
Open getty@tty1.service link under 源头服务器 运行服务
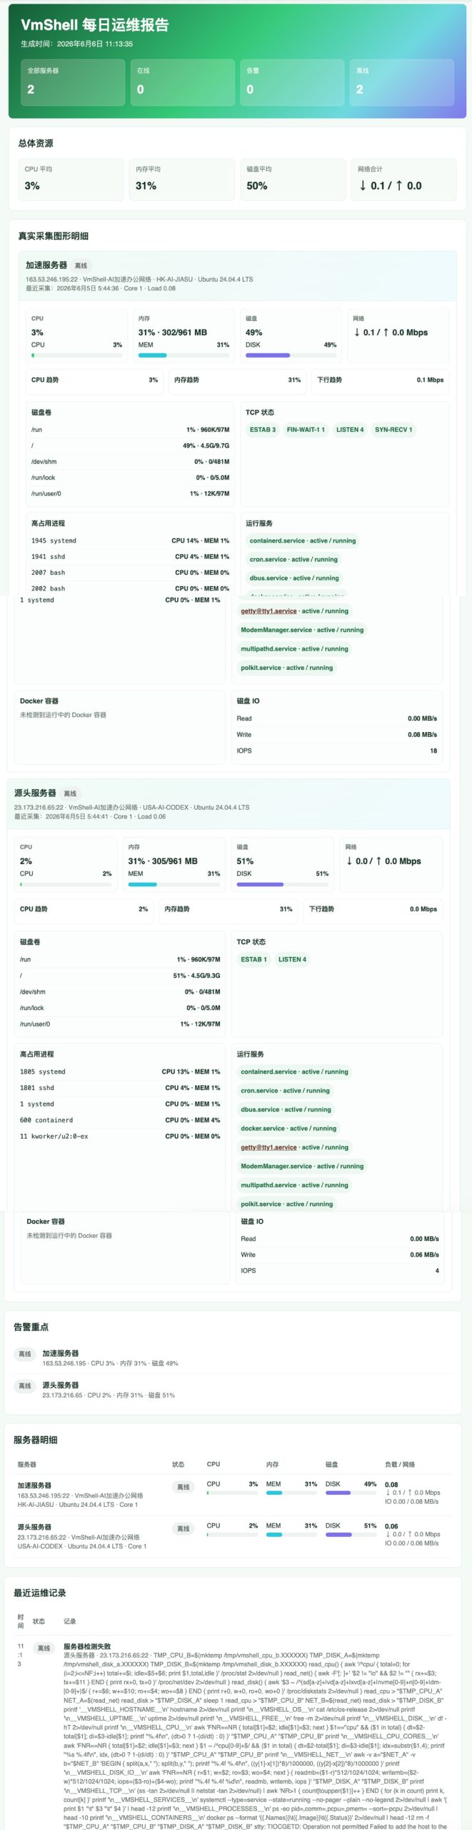268,1147
